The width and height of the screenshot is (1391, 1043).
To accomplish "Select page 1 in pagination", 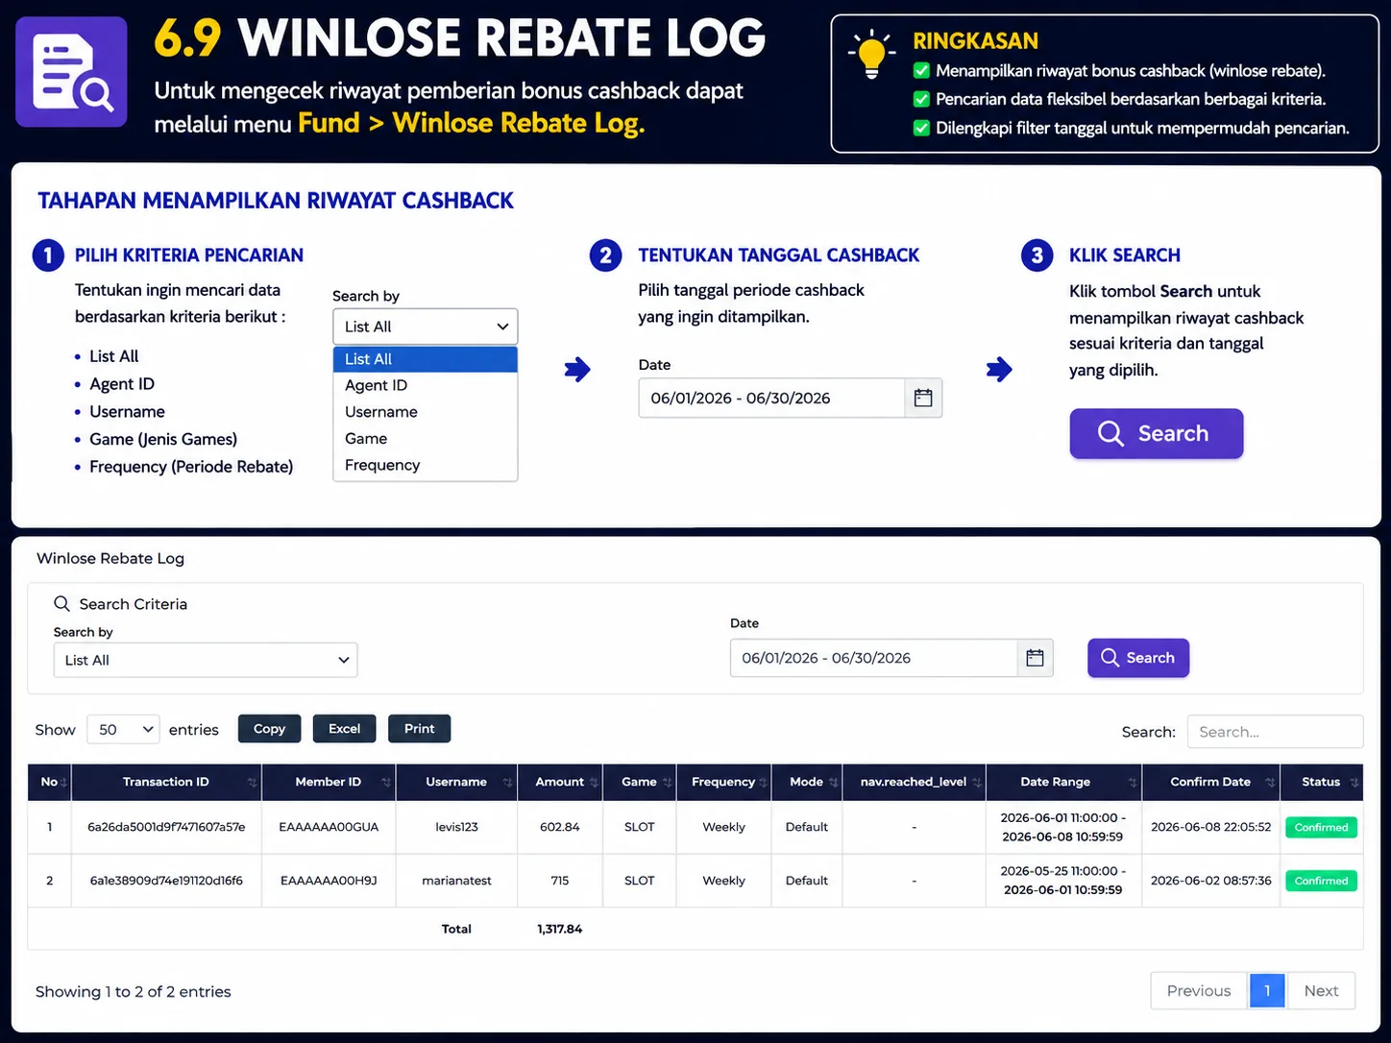I will 1267,990.
